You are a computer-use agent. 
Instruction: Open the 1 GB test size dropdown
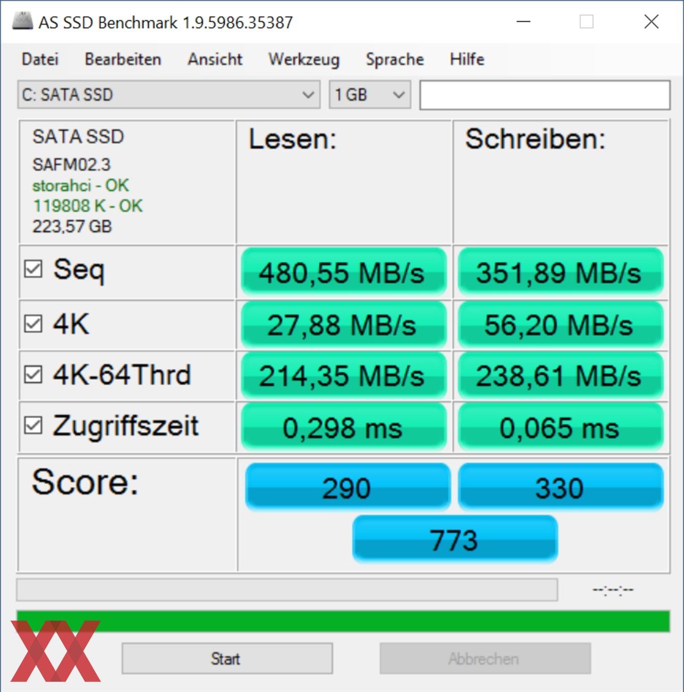[370, 95]
